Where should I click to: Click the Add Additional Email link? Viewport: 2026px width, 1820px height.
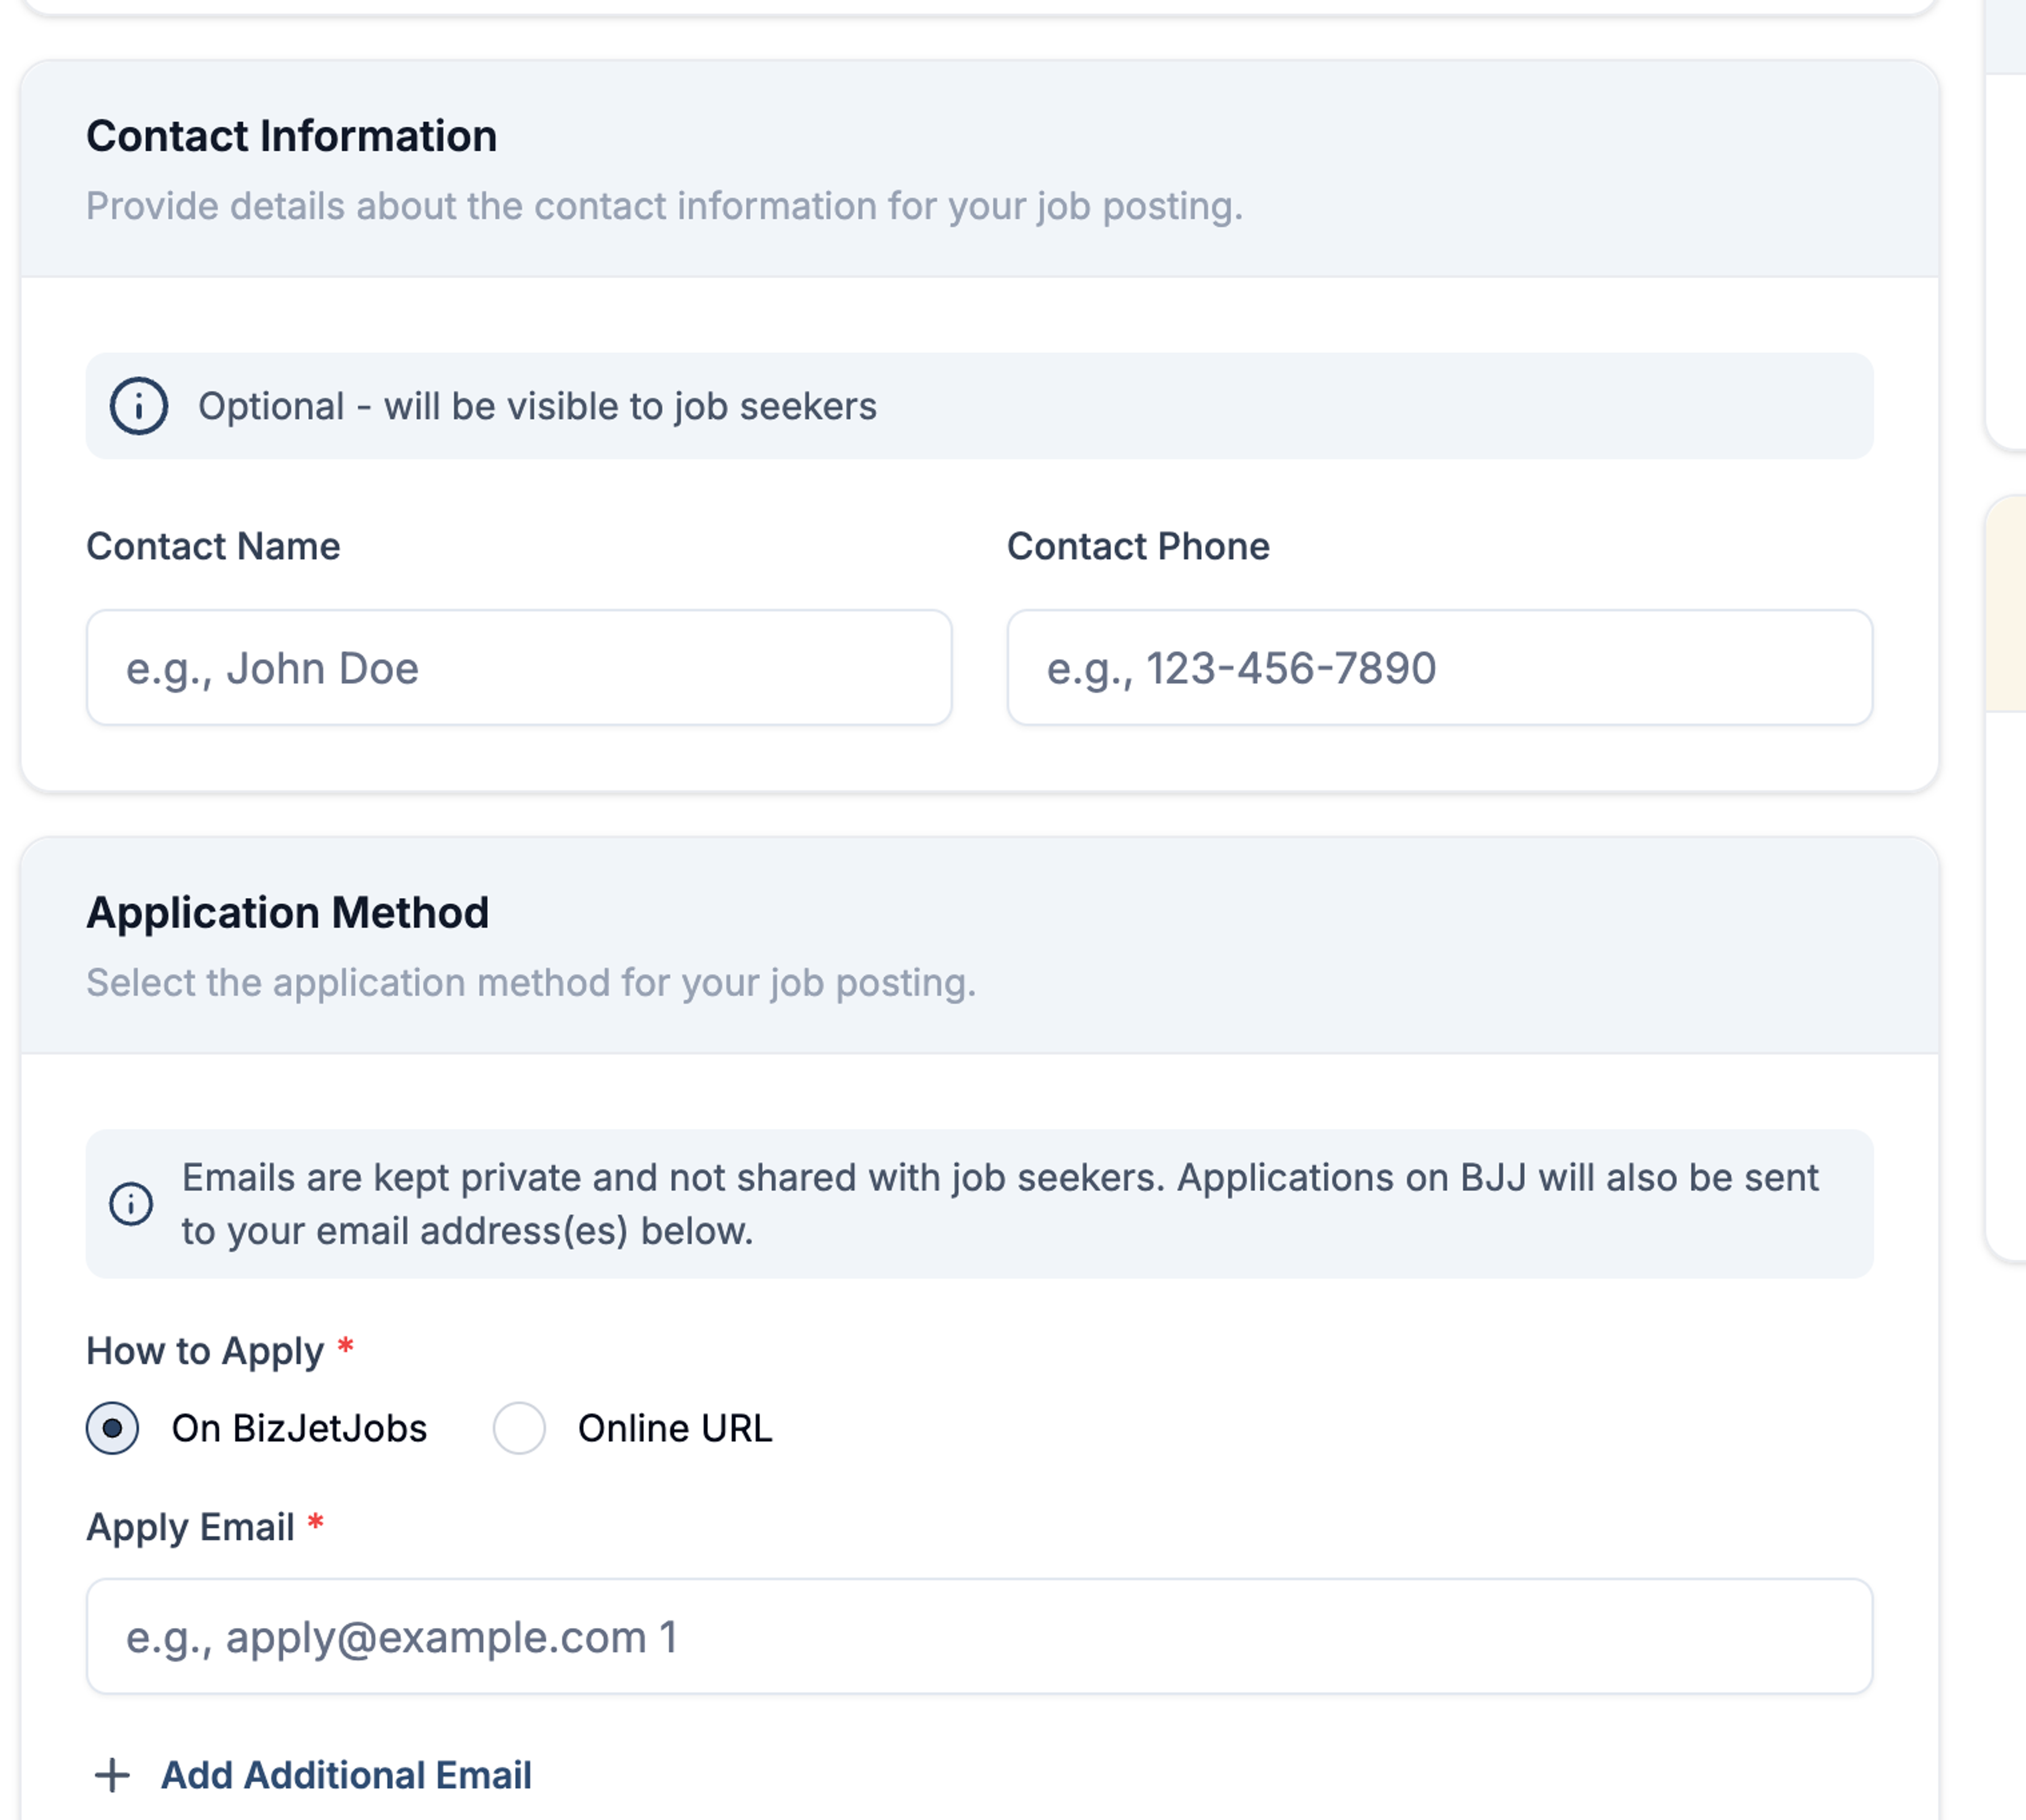(346, 1775)
